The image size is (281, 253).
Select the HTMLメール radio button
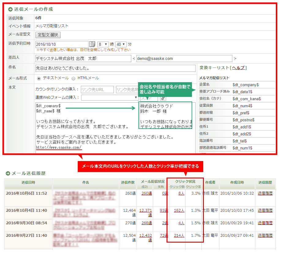(x=73, y=78)
